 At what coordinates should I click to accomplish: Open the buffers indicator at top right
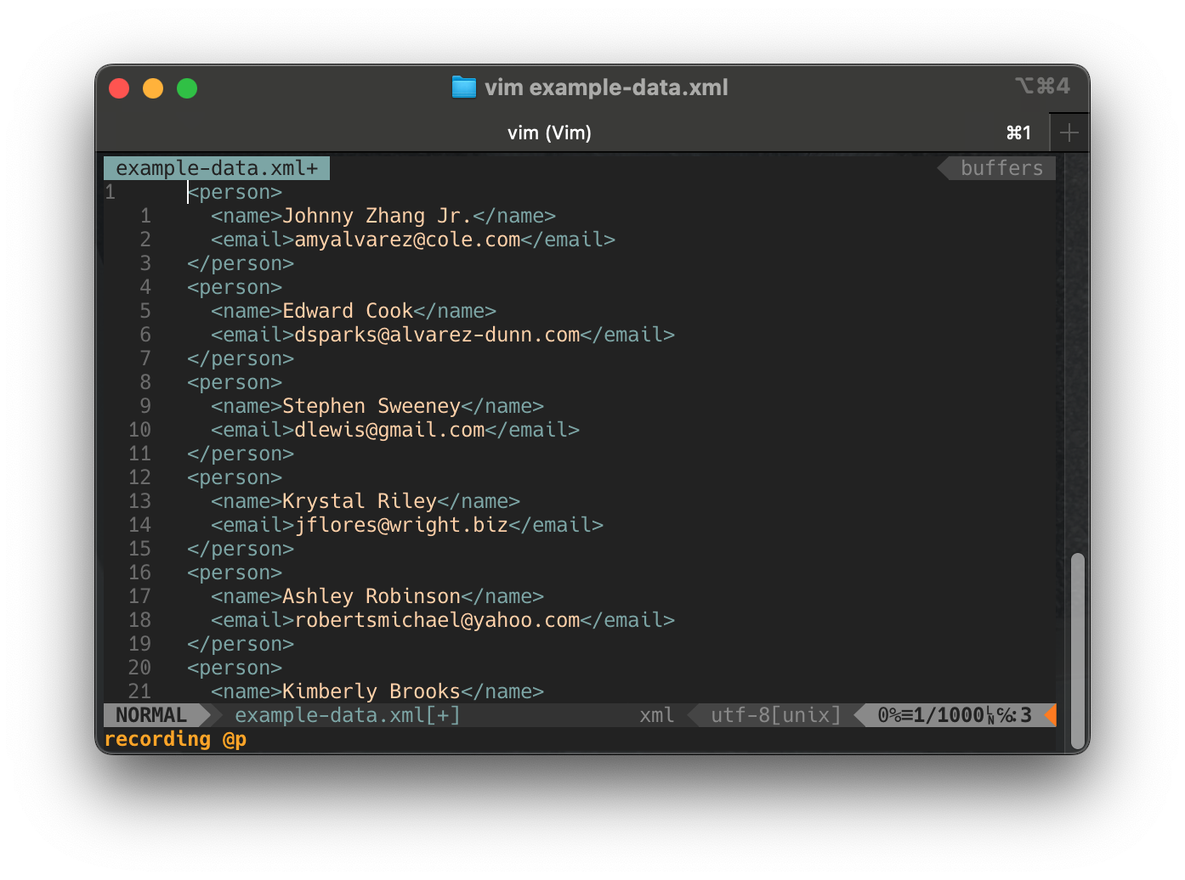1001,167
